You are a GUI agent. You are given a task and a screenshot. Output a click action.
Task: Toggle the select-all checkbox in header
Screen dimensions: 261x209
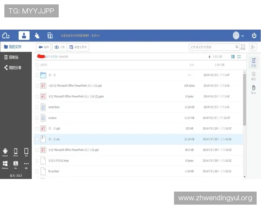click(x=37, y=64)
